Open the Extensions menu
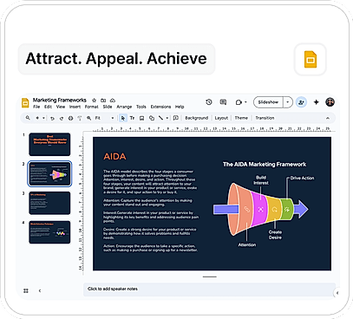The image size is (353, 319). click(160, 107)
